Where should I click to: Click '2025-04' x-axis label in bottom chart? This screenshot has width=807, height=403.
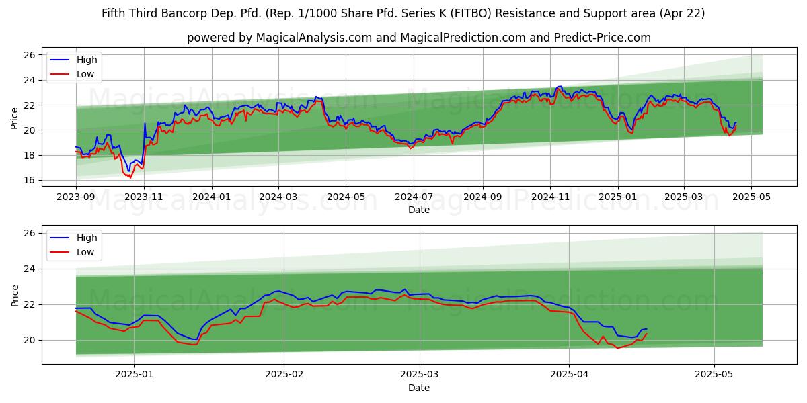point(569,375)
